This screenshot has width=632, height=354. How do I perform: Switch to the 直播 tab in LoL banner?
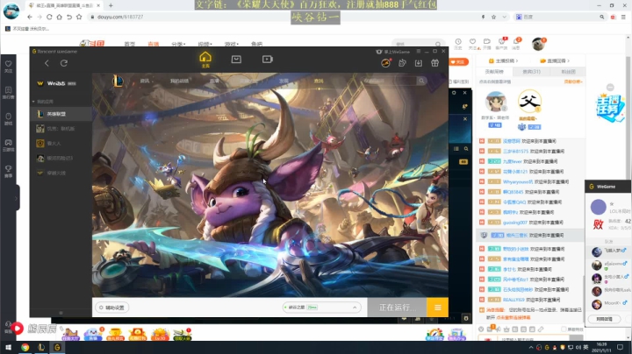(214, 81)
